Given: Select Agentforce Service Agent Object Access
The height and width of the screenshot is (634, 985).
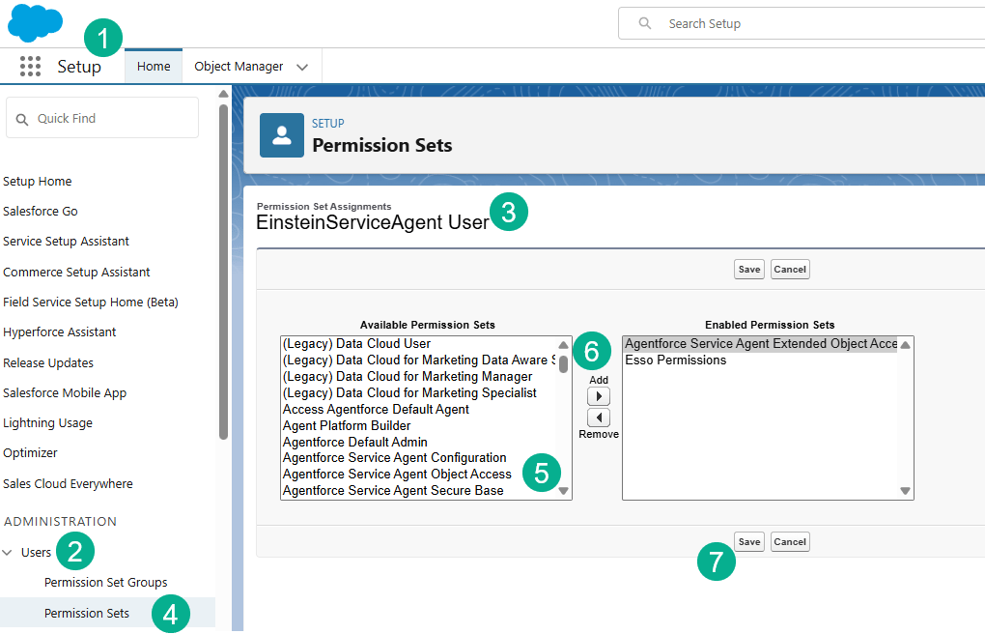Looking at the screenshot, I should 397,475.
